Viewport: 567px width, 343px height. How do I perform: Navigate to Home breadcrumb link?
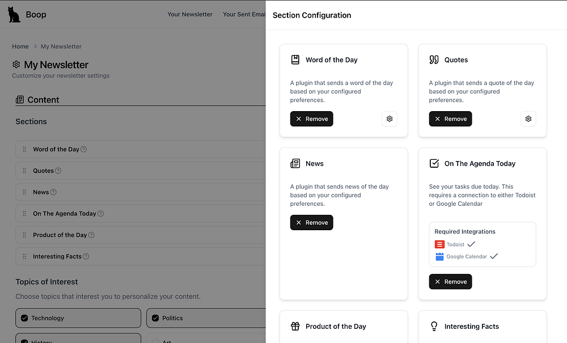pos(20,46)
